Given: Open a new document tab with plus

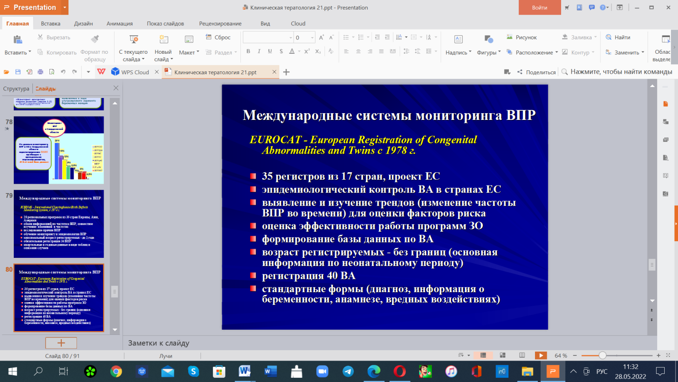Looking at the screenshot, I should (286, 72).
